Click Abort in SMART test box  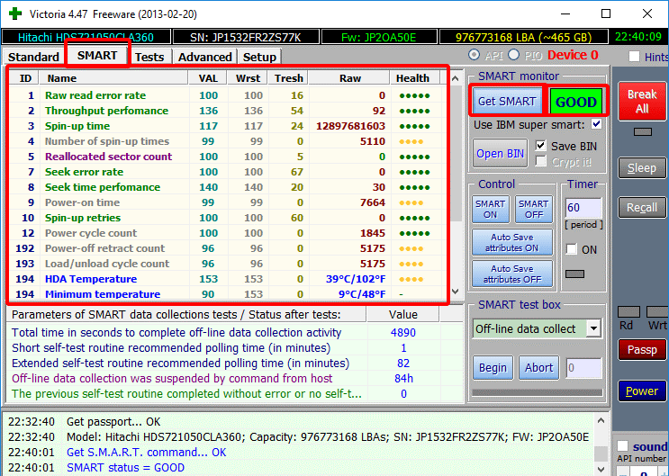click(x=538, y=368)
